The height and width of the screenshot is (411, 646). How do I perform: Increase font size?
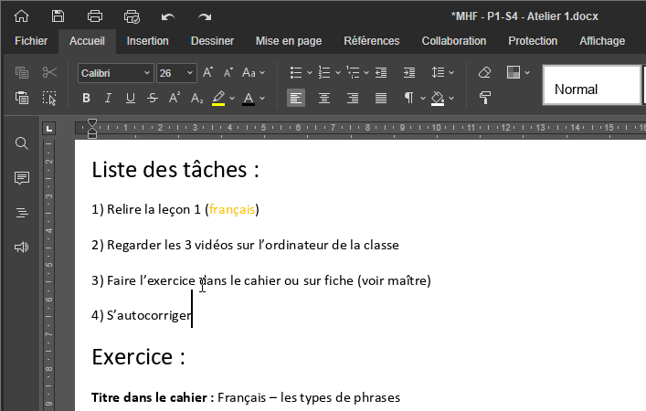point(207,73)
